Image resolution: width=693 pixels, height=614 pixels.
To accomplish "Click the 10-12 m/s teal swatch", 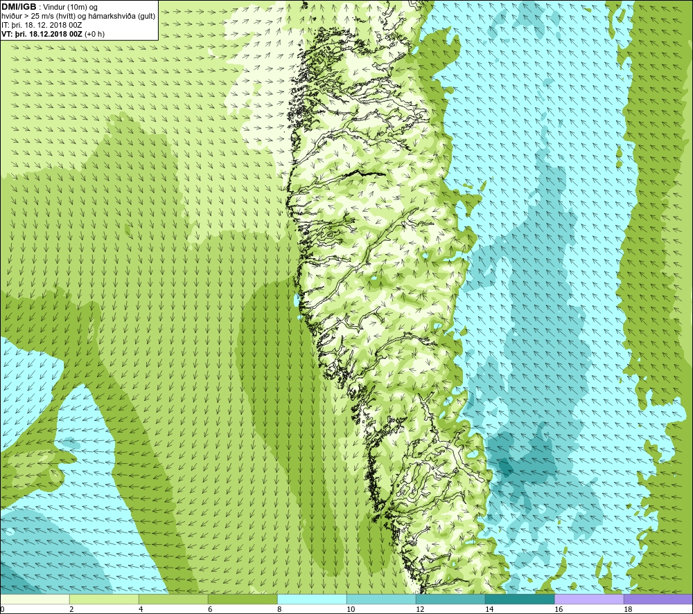I will 381,599.
